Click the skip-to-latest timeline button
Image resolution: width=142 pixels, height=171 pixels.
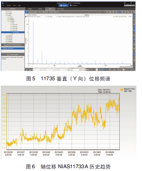[x=88, y=70]
